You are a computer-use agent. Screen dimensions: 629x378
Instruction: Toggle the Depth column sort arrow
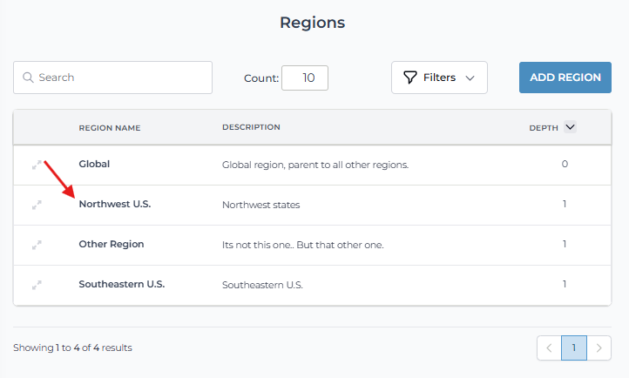tap(570, 127)
